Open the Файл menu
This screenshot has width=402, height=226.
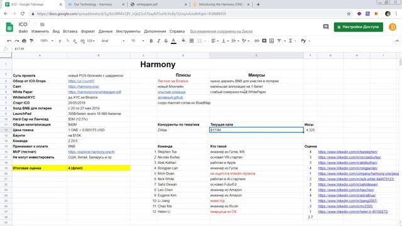tap(23, 31)
